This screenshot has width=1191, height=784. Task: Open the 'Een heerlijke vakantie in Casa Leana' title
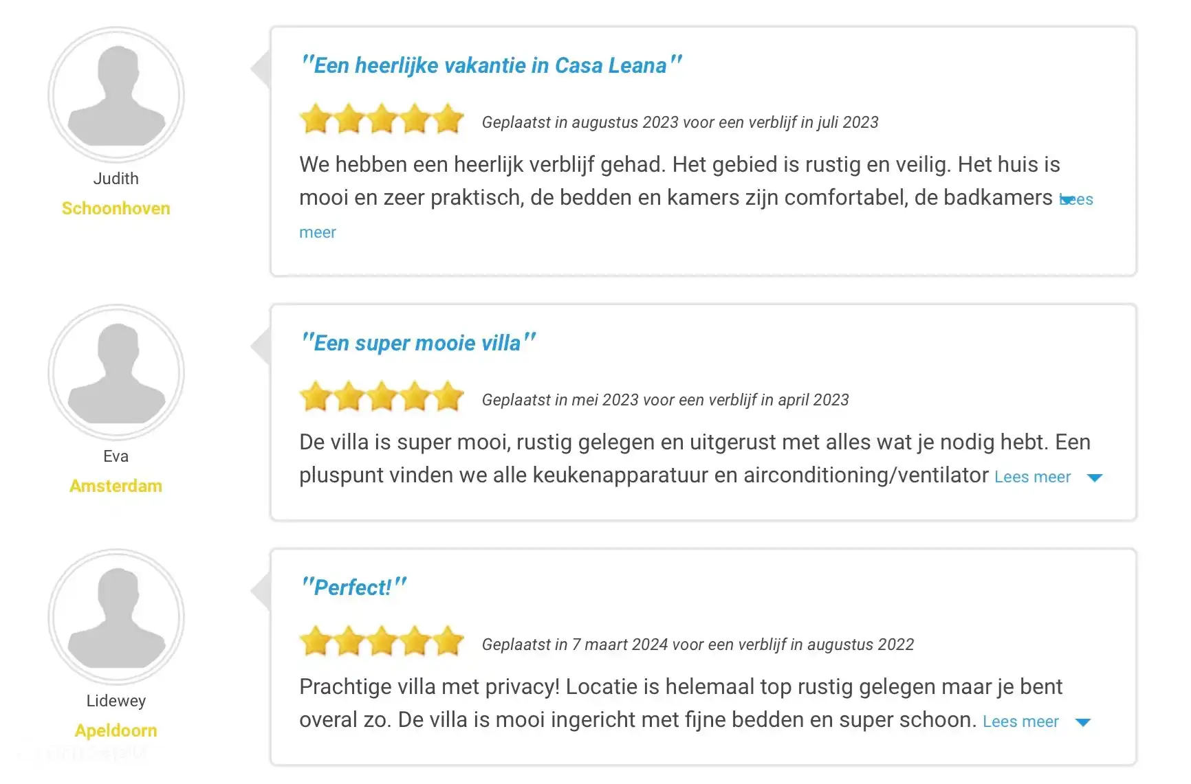(x=491, y=65)
